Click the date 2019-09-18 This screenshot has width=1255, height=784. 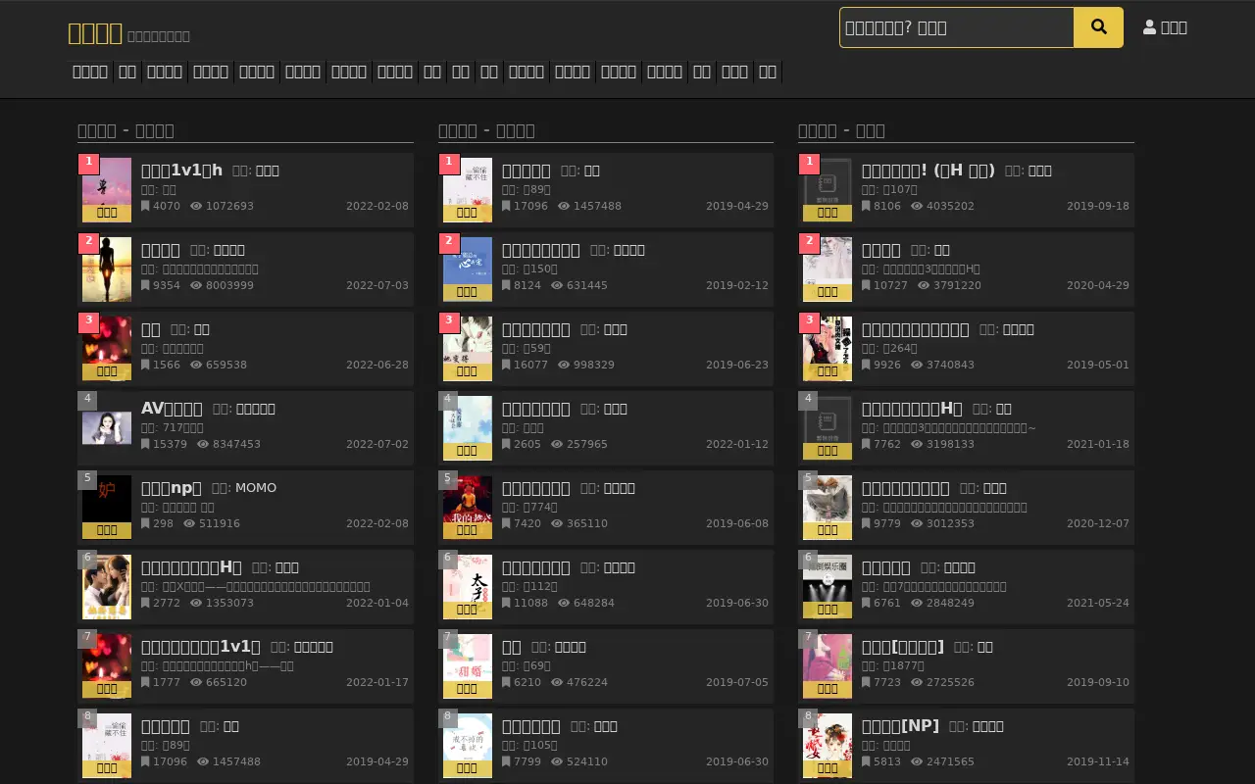point(1098,207)
